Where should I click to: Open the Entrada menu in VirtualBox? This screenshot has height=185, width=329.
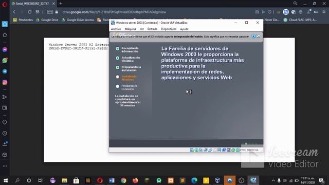pyautogui.click(x=152, y=29)
